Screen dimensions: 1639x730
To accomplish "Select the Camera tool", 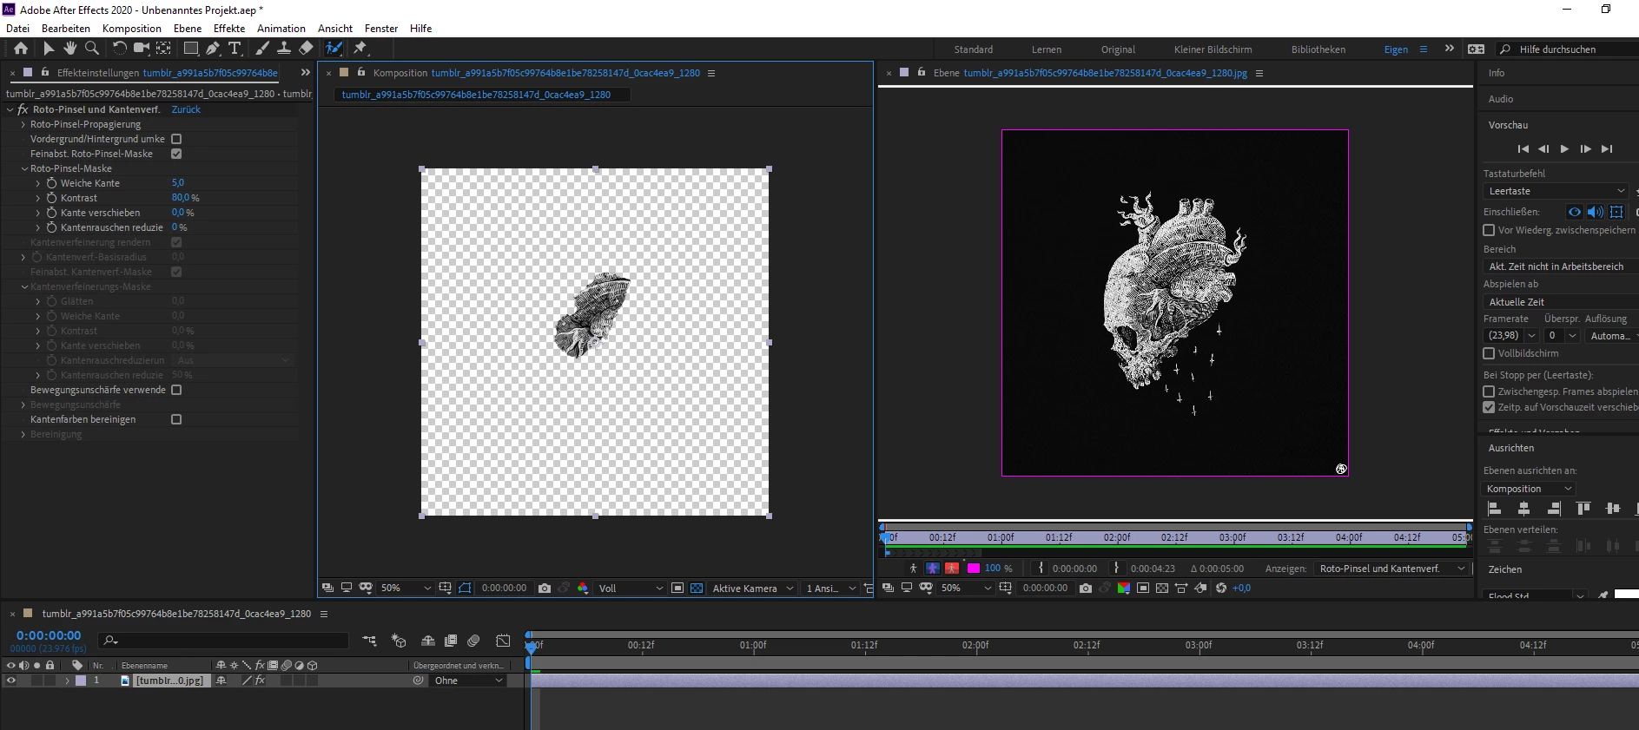I will point(141,49).
